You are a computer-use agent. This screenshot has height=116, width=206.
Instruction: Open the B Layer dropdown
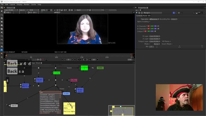click(x=155, y=36)
